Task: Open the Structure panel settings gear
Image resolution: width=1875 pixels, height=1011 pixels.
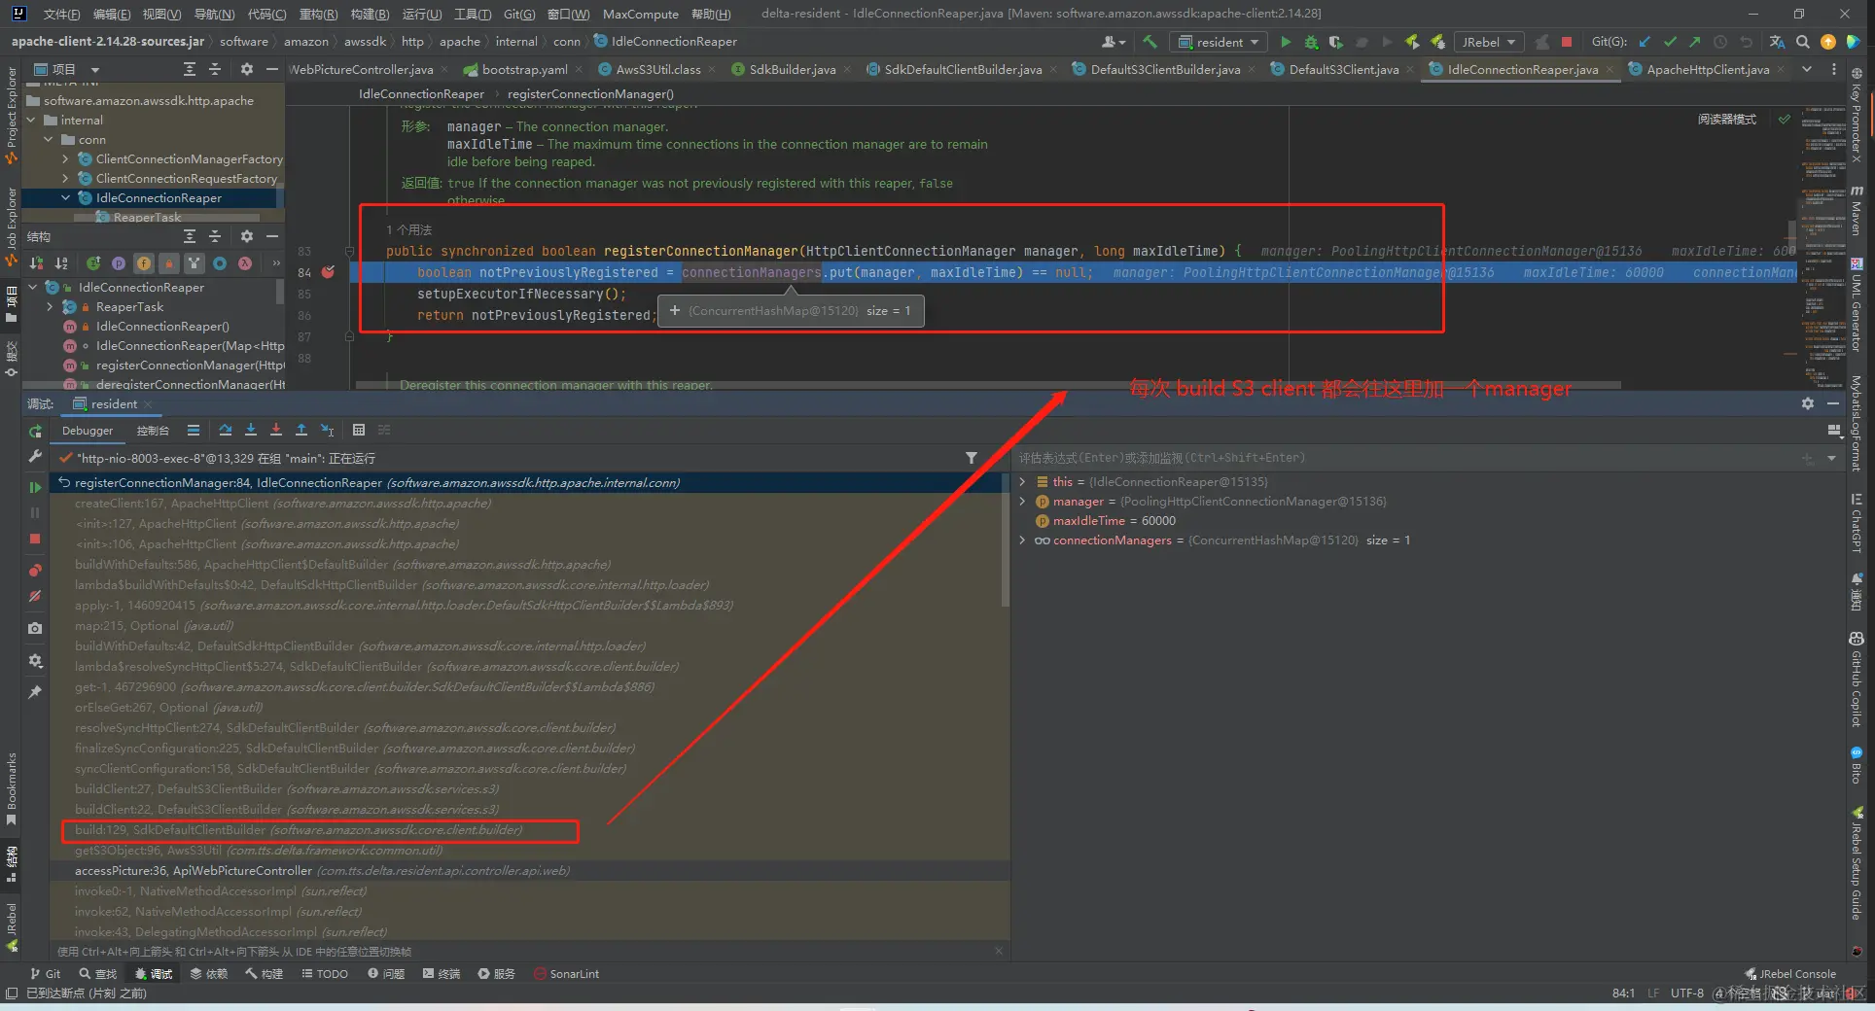Action: (247, 236)
